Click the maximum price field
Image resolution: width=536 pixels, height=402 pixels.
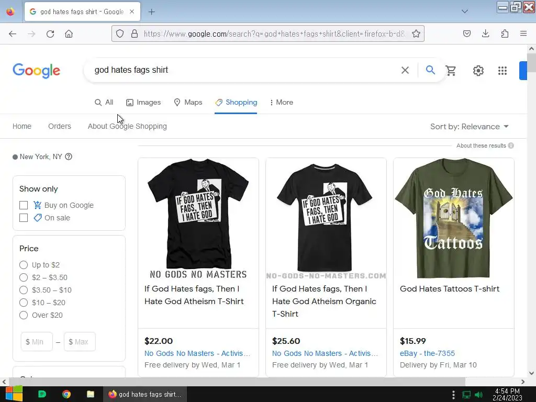click(80, 341)
